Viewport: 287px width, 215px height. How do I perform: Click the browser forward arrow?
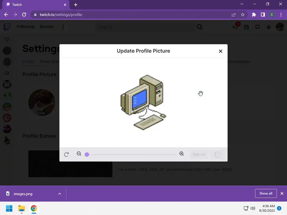click(x=15, y=15)
